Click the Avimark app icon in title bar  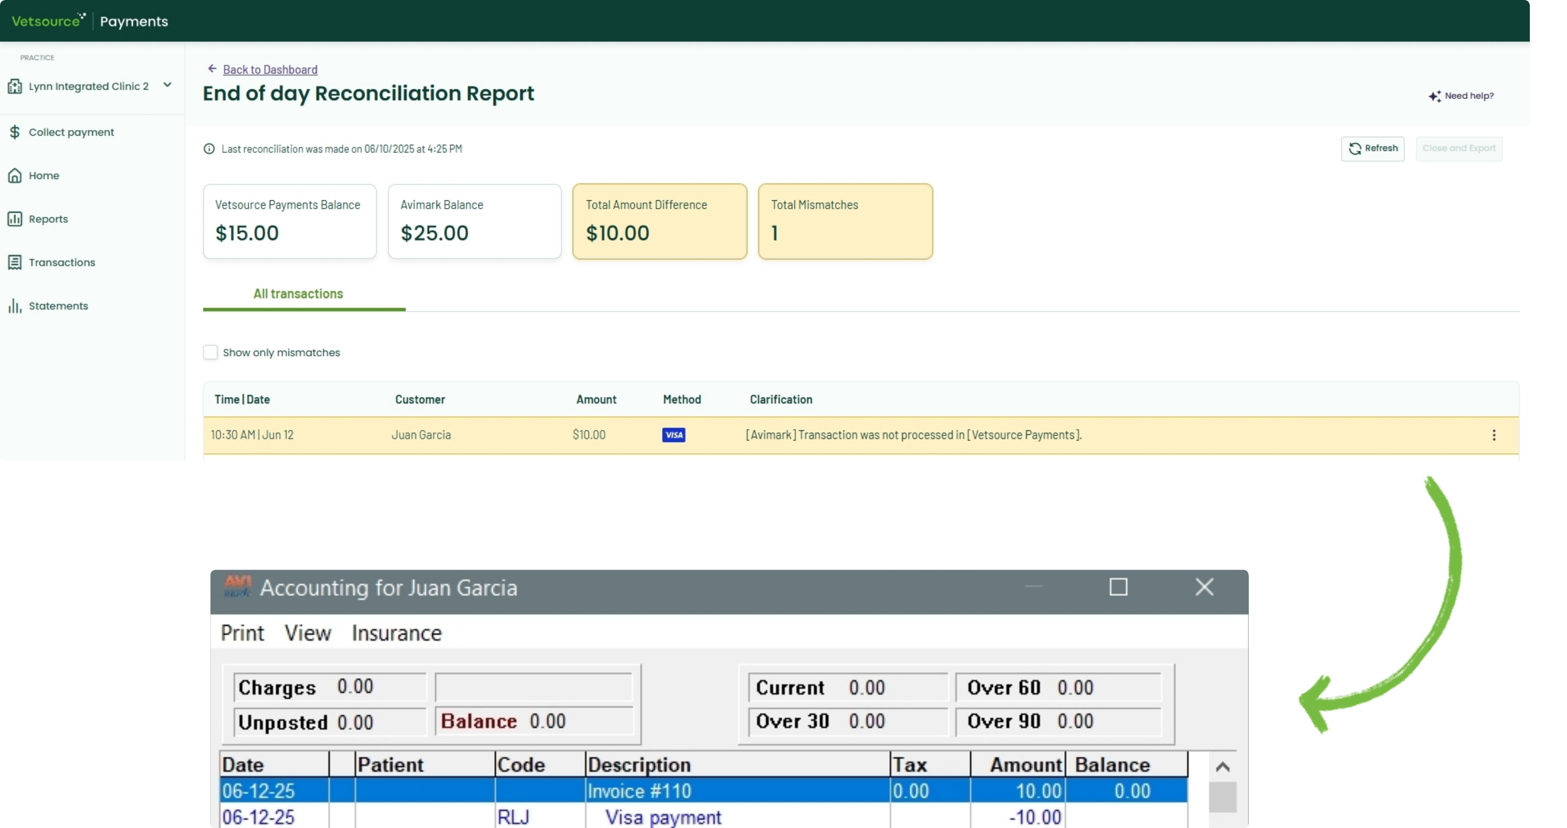(237, 586)
